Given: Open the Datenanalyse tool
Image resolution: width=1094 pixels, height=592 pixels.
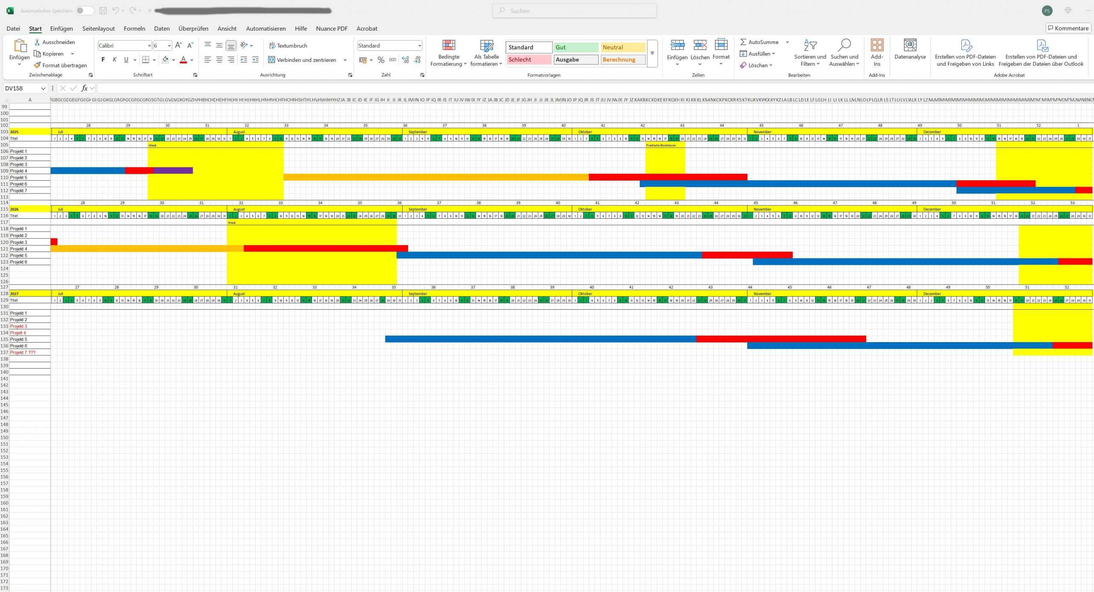Looking at the screenshot, I should point(910,45).
